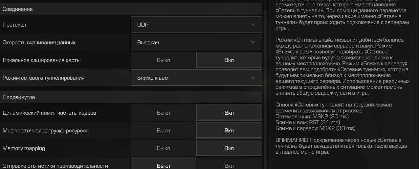Disable Memory mapping using Выкл
This screenshot has height=169, width=419.
(164, 148)
